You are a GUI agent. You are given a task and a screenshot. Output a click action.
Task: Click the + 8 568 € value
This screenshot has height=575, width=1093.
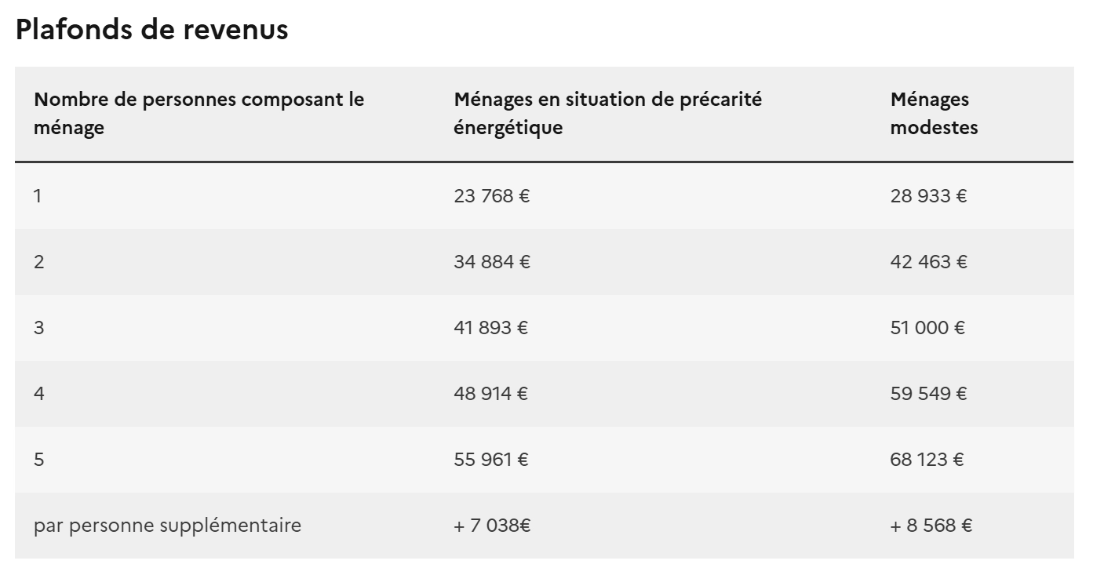[x=931, y=526]
